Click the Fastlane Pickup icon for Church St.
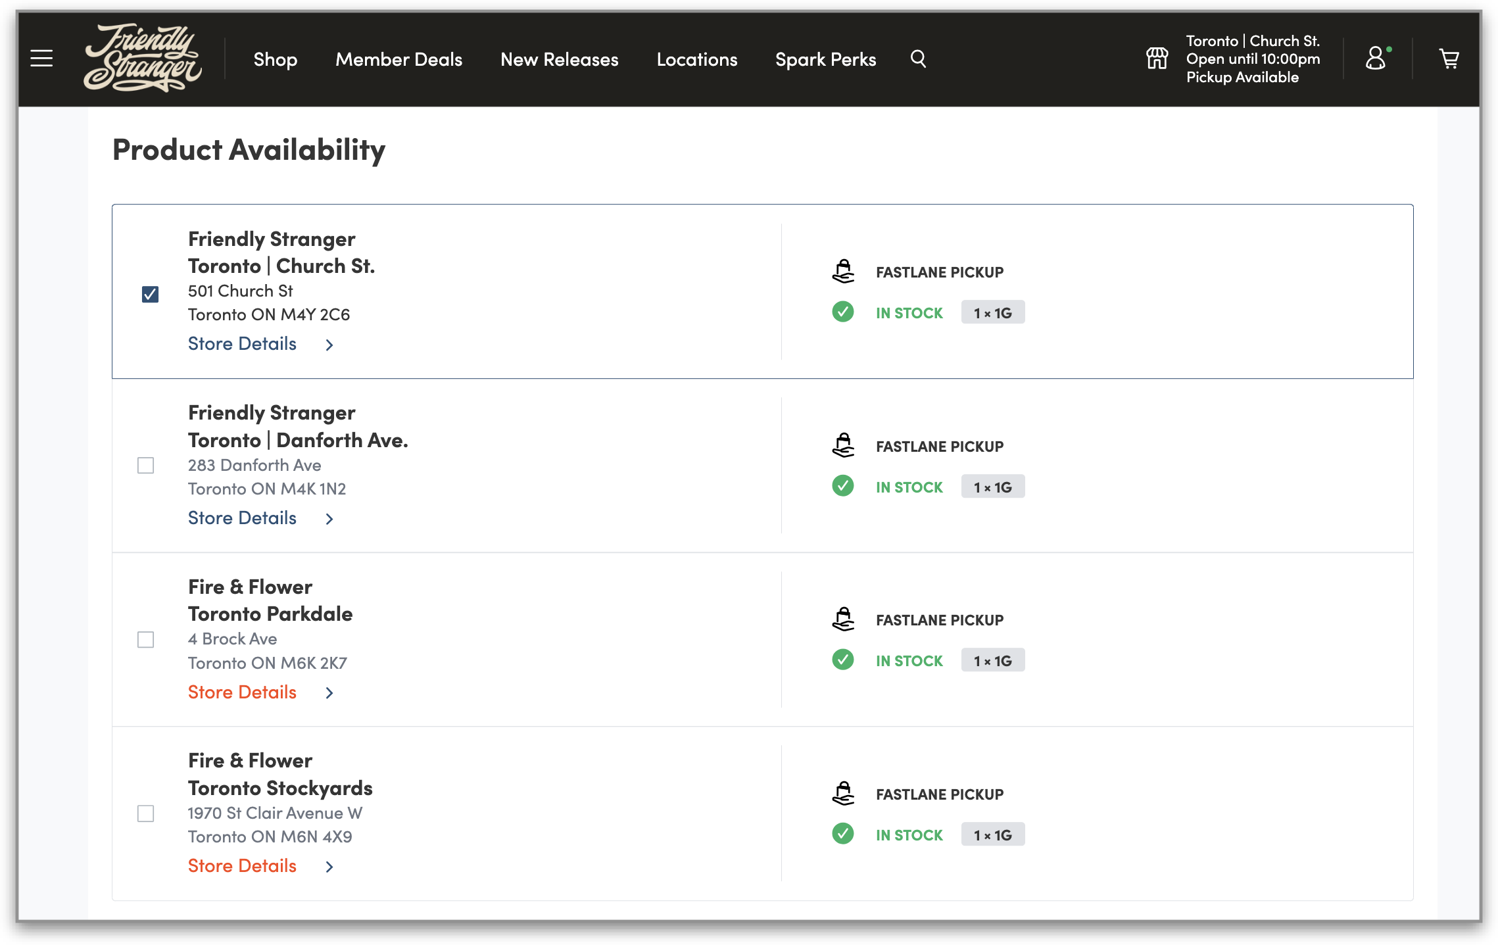 pyautogui.click(x=843, y=272)
